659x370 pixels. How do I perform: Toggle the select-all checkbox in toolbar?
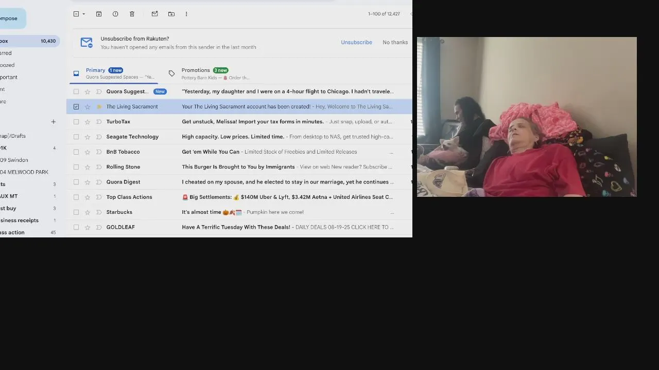point(76,14)
